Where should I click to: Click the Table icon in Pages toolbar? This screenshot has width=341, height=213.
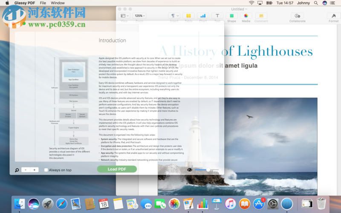[x=188, y=16]
